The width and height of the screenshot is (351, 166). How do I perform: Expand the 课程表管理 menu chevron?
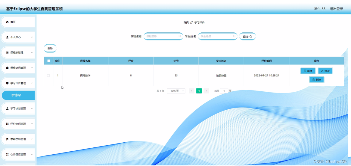coord(32,52)
